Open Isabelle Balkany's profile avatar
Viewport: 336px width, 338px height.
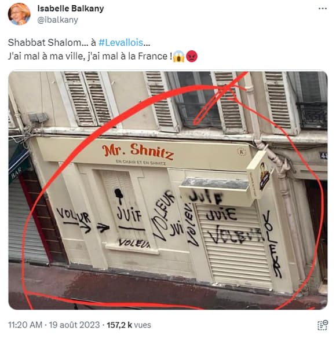point(19,14)
